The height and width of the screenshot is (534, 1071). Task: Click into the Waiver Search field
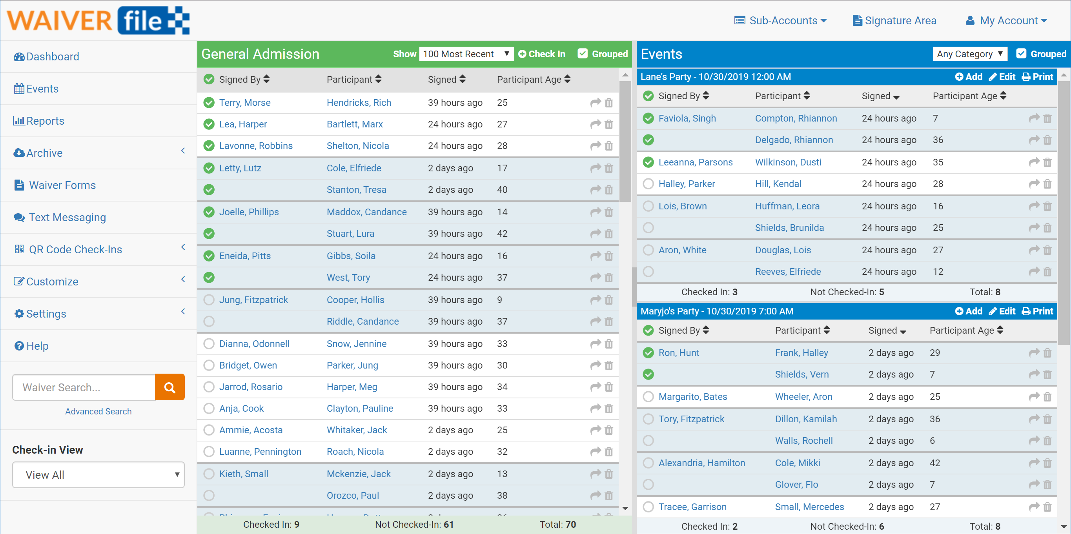tap(84, 387)
